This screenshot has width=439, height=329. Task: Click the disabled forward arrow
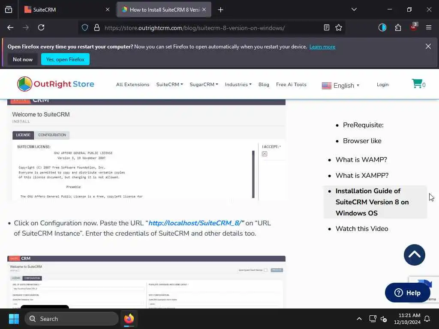[x=26, y=27]
